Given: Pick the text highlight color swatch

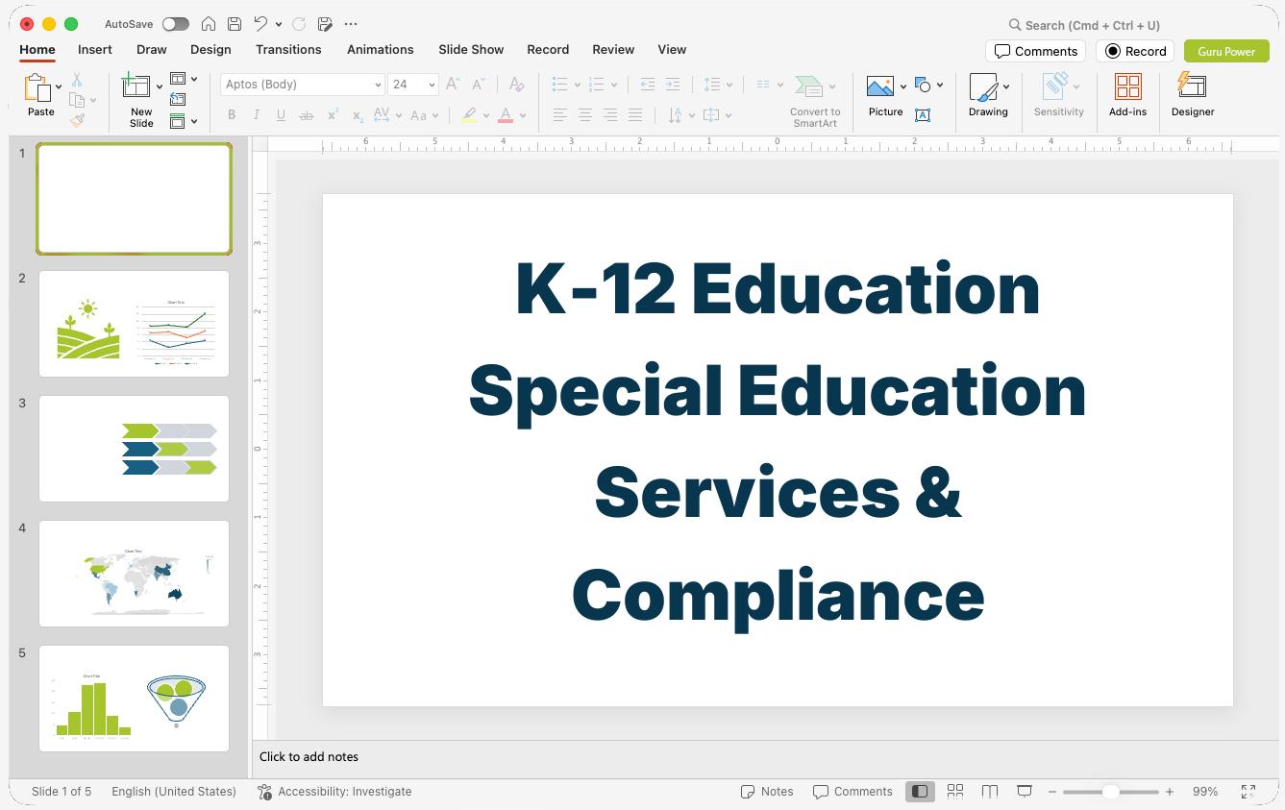Looking at the screenshot, I should point(469,115).
